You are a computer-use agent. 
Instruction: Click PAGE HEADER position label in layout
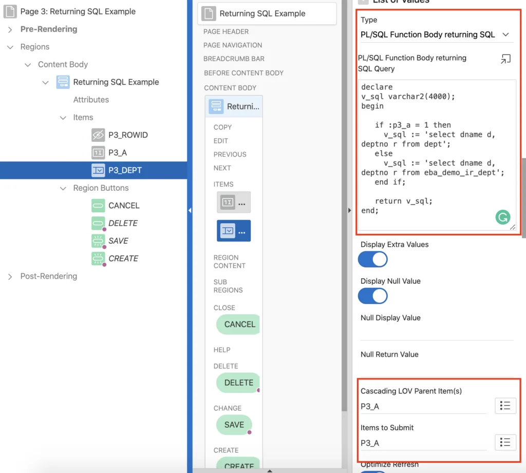(x=226, y=31)
